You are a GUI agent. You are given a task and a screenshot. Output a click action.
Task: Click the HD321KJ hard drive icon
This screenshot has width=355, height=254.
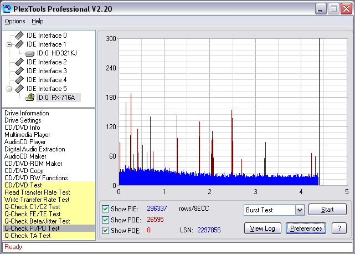[30, 54]
